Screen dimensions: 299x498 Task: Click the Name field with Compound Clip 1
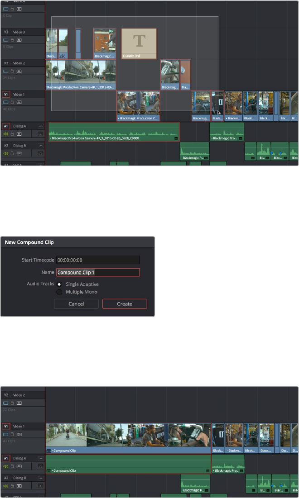98,272
